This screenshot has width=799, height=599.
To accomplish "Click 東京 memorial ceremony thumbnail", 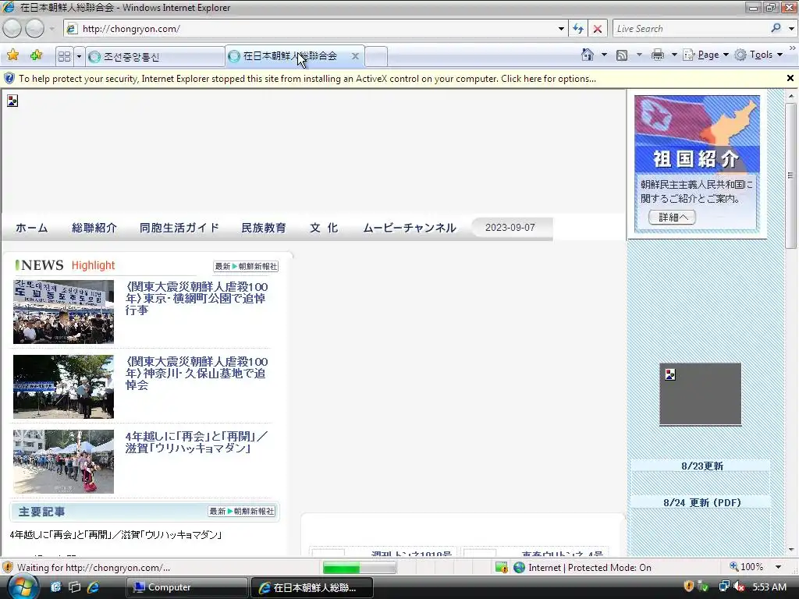I will click(64, 312).
